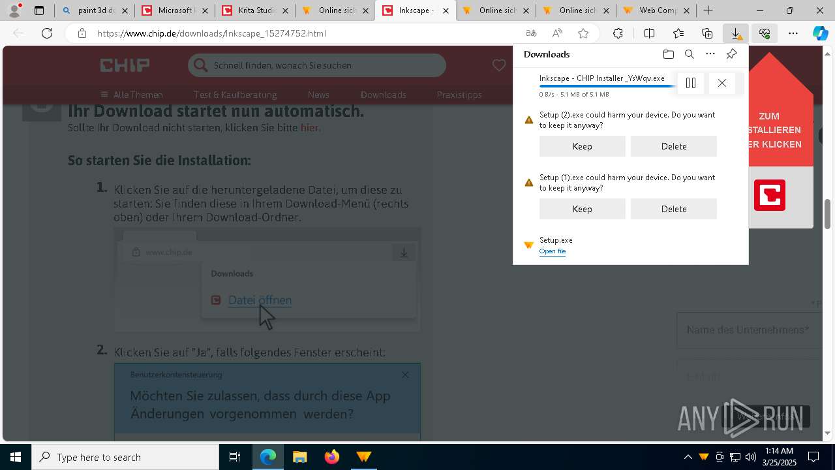This screenshot has height=470, width=835.
Task: Pin the Downloads panel
Action: (731, 54)
